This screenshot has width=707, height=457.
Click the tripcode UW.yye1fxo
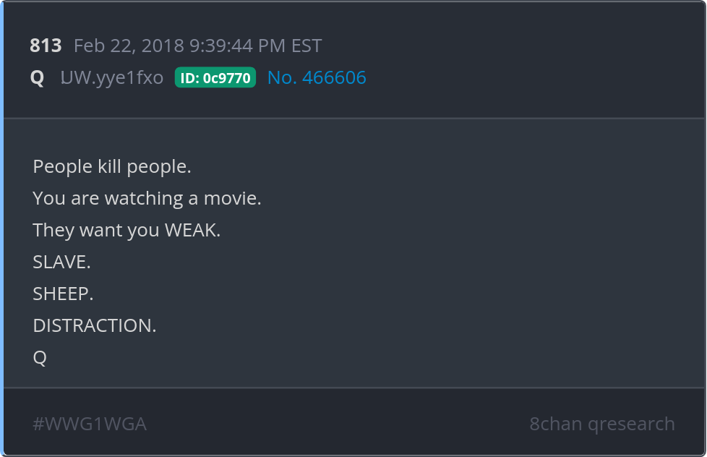pos(112,77)
